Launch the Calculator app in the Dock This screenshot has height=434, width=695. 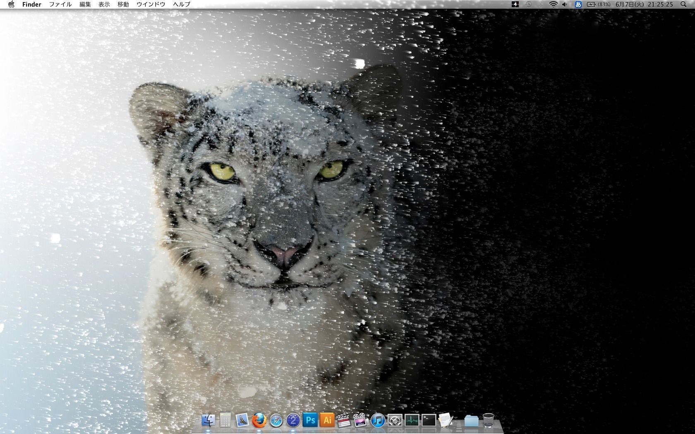click(x=225, y=420)
